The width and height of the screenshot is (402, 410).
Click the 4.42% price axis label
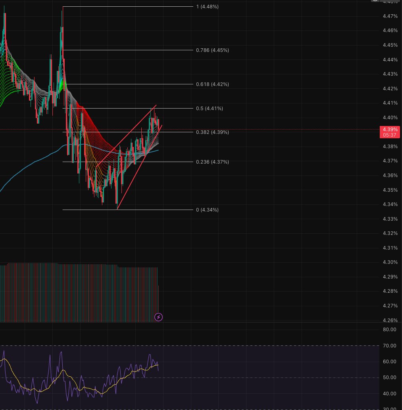[x=390, y=89]
